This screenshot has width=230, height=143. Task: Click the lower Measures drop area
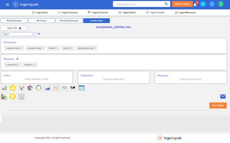(191, 77)
